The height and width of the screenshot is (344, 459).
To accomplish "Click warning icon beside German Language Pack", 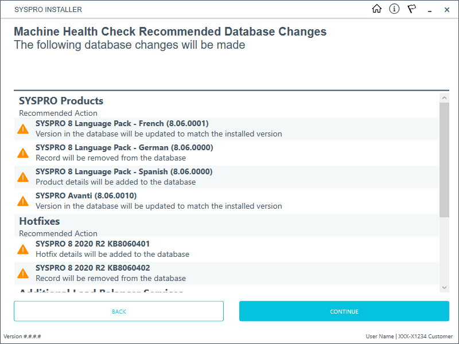I will click(23, 153).
